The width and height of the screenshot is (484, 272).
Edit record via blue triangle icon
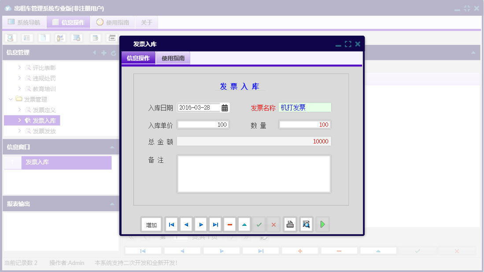tap(244, 224)
